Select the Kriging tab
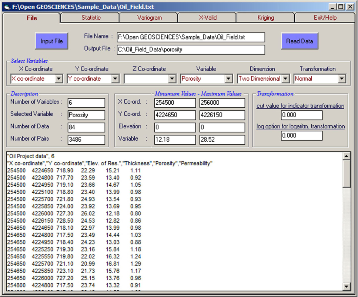The image size is (358, 297). pyautogui.click(x=265, y=18)
